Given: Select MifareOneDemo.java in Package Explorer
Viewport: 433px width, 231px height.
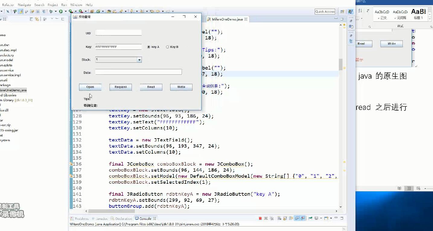Looking at the screenshot, I should tap(13, 90).
